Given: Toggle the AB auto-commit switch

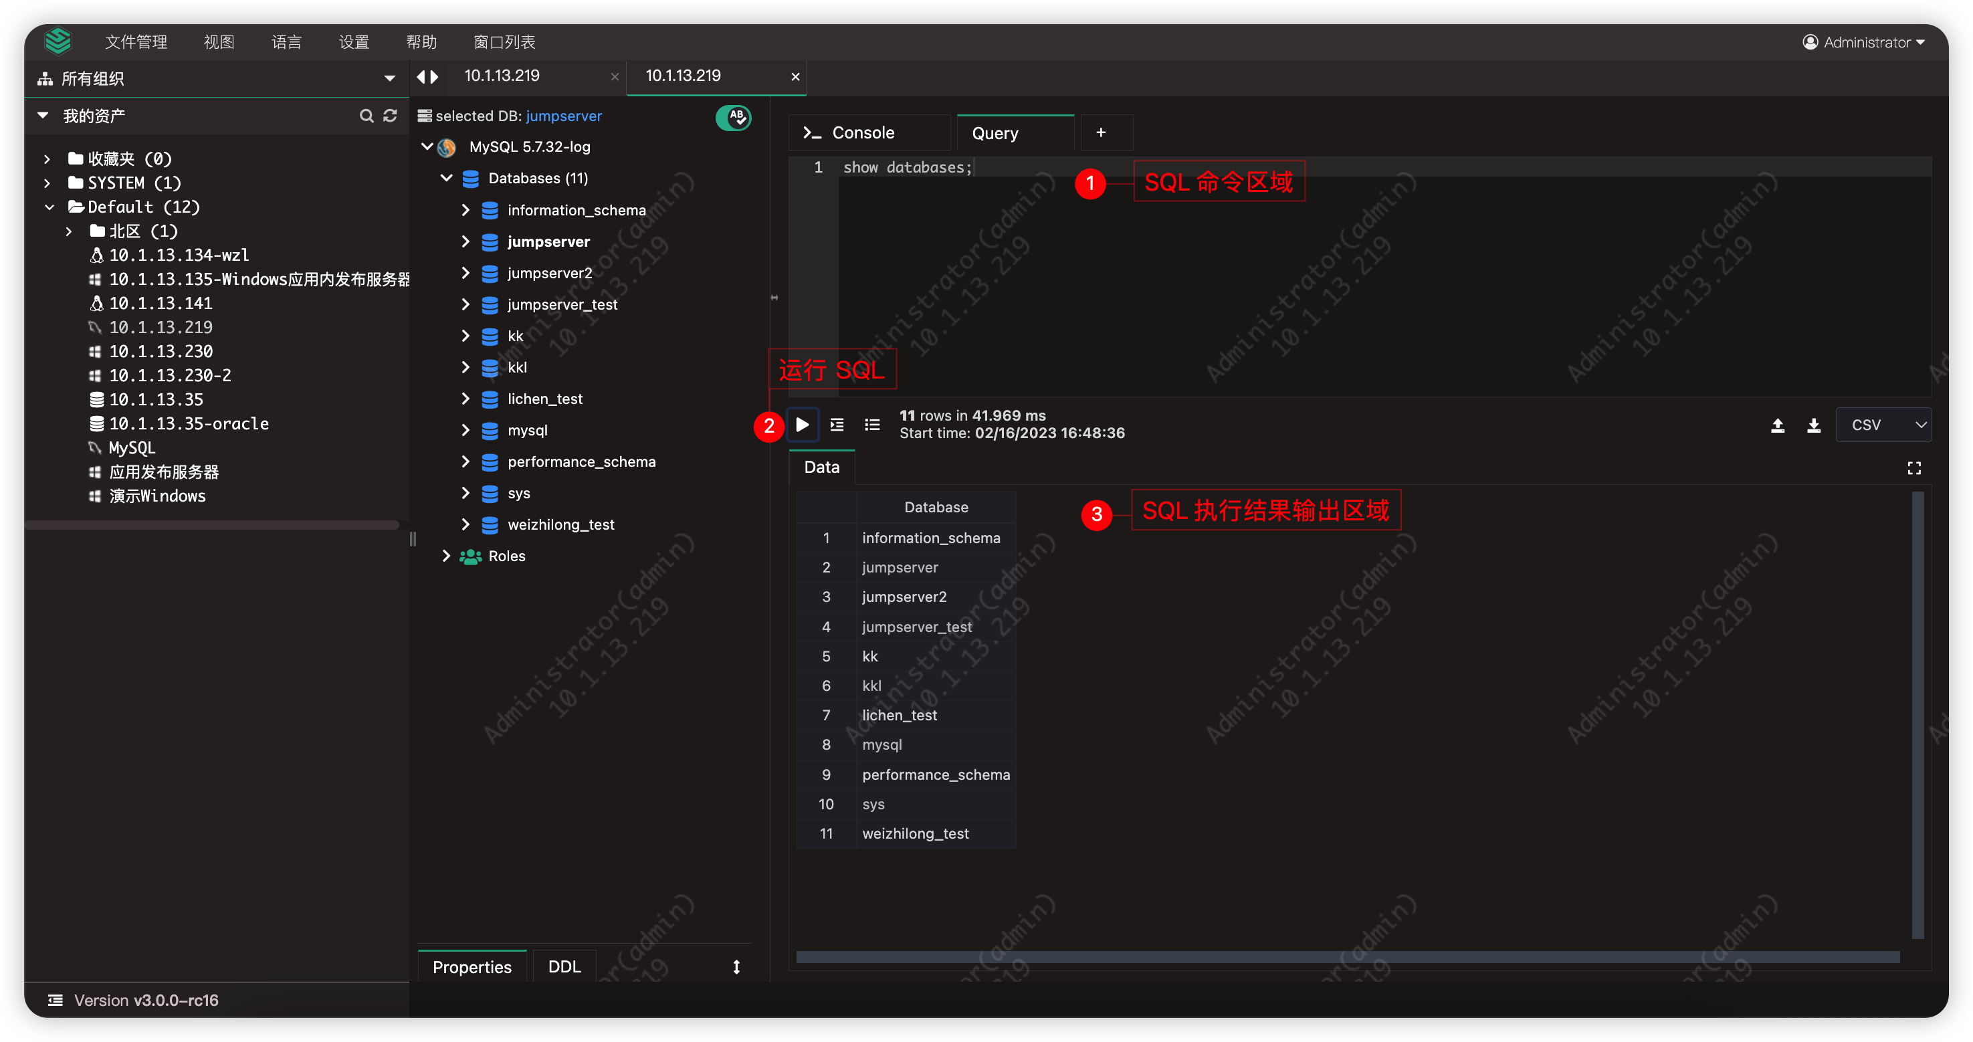Looking at the screenshot, I should [x=733, y=116].
